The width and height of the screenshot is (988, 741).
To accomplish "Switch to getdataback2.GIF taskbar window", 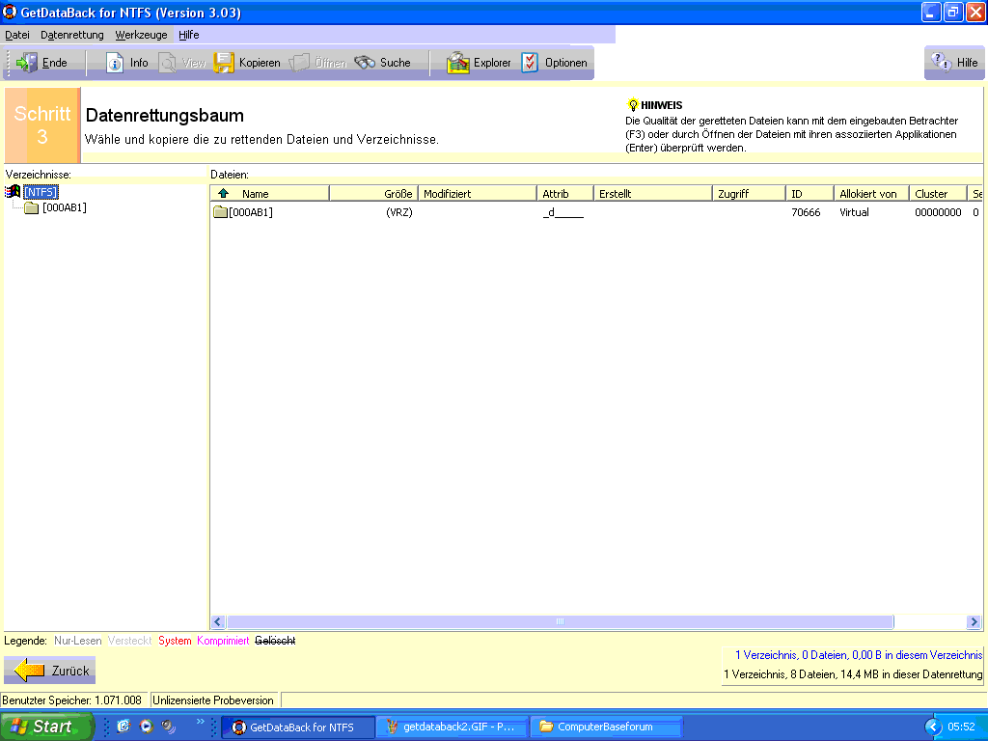I will click(453, 727).
